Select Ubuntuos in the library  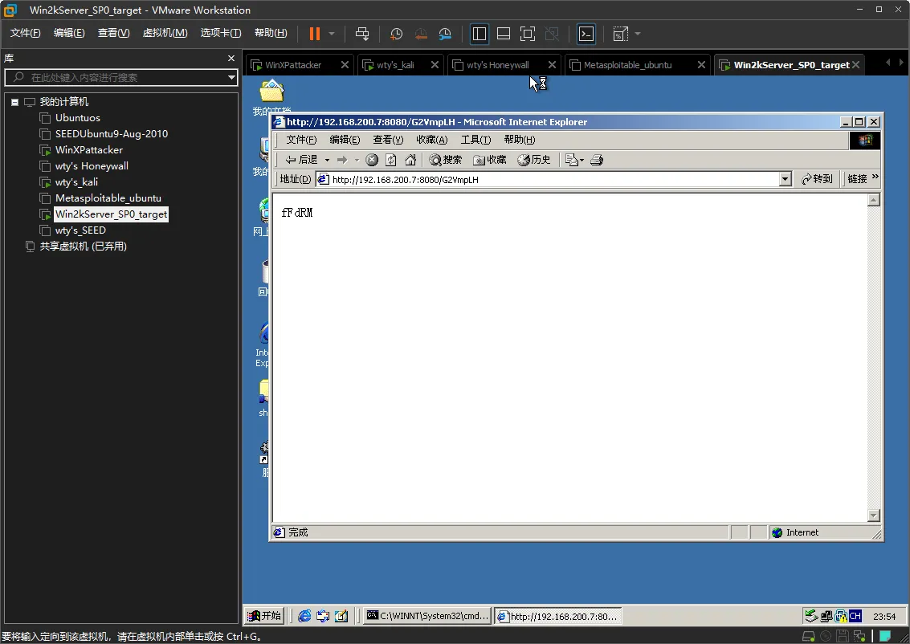pos(78,118)
